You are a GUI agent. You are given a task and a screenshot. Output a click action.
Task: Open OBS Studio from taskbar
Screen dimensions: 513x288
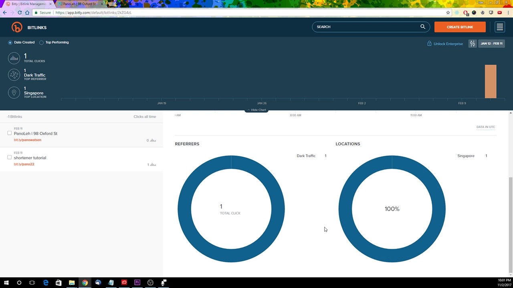(150, 282)
